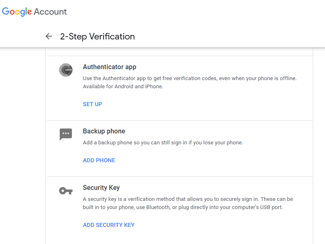Click the Authenticator app icon
This screenshot has height=244, width=325.
coord(65,70)
